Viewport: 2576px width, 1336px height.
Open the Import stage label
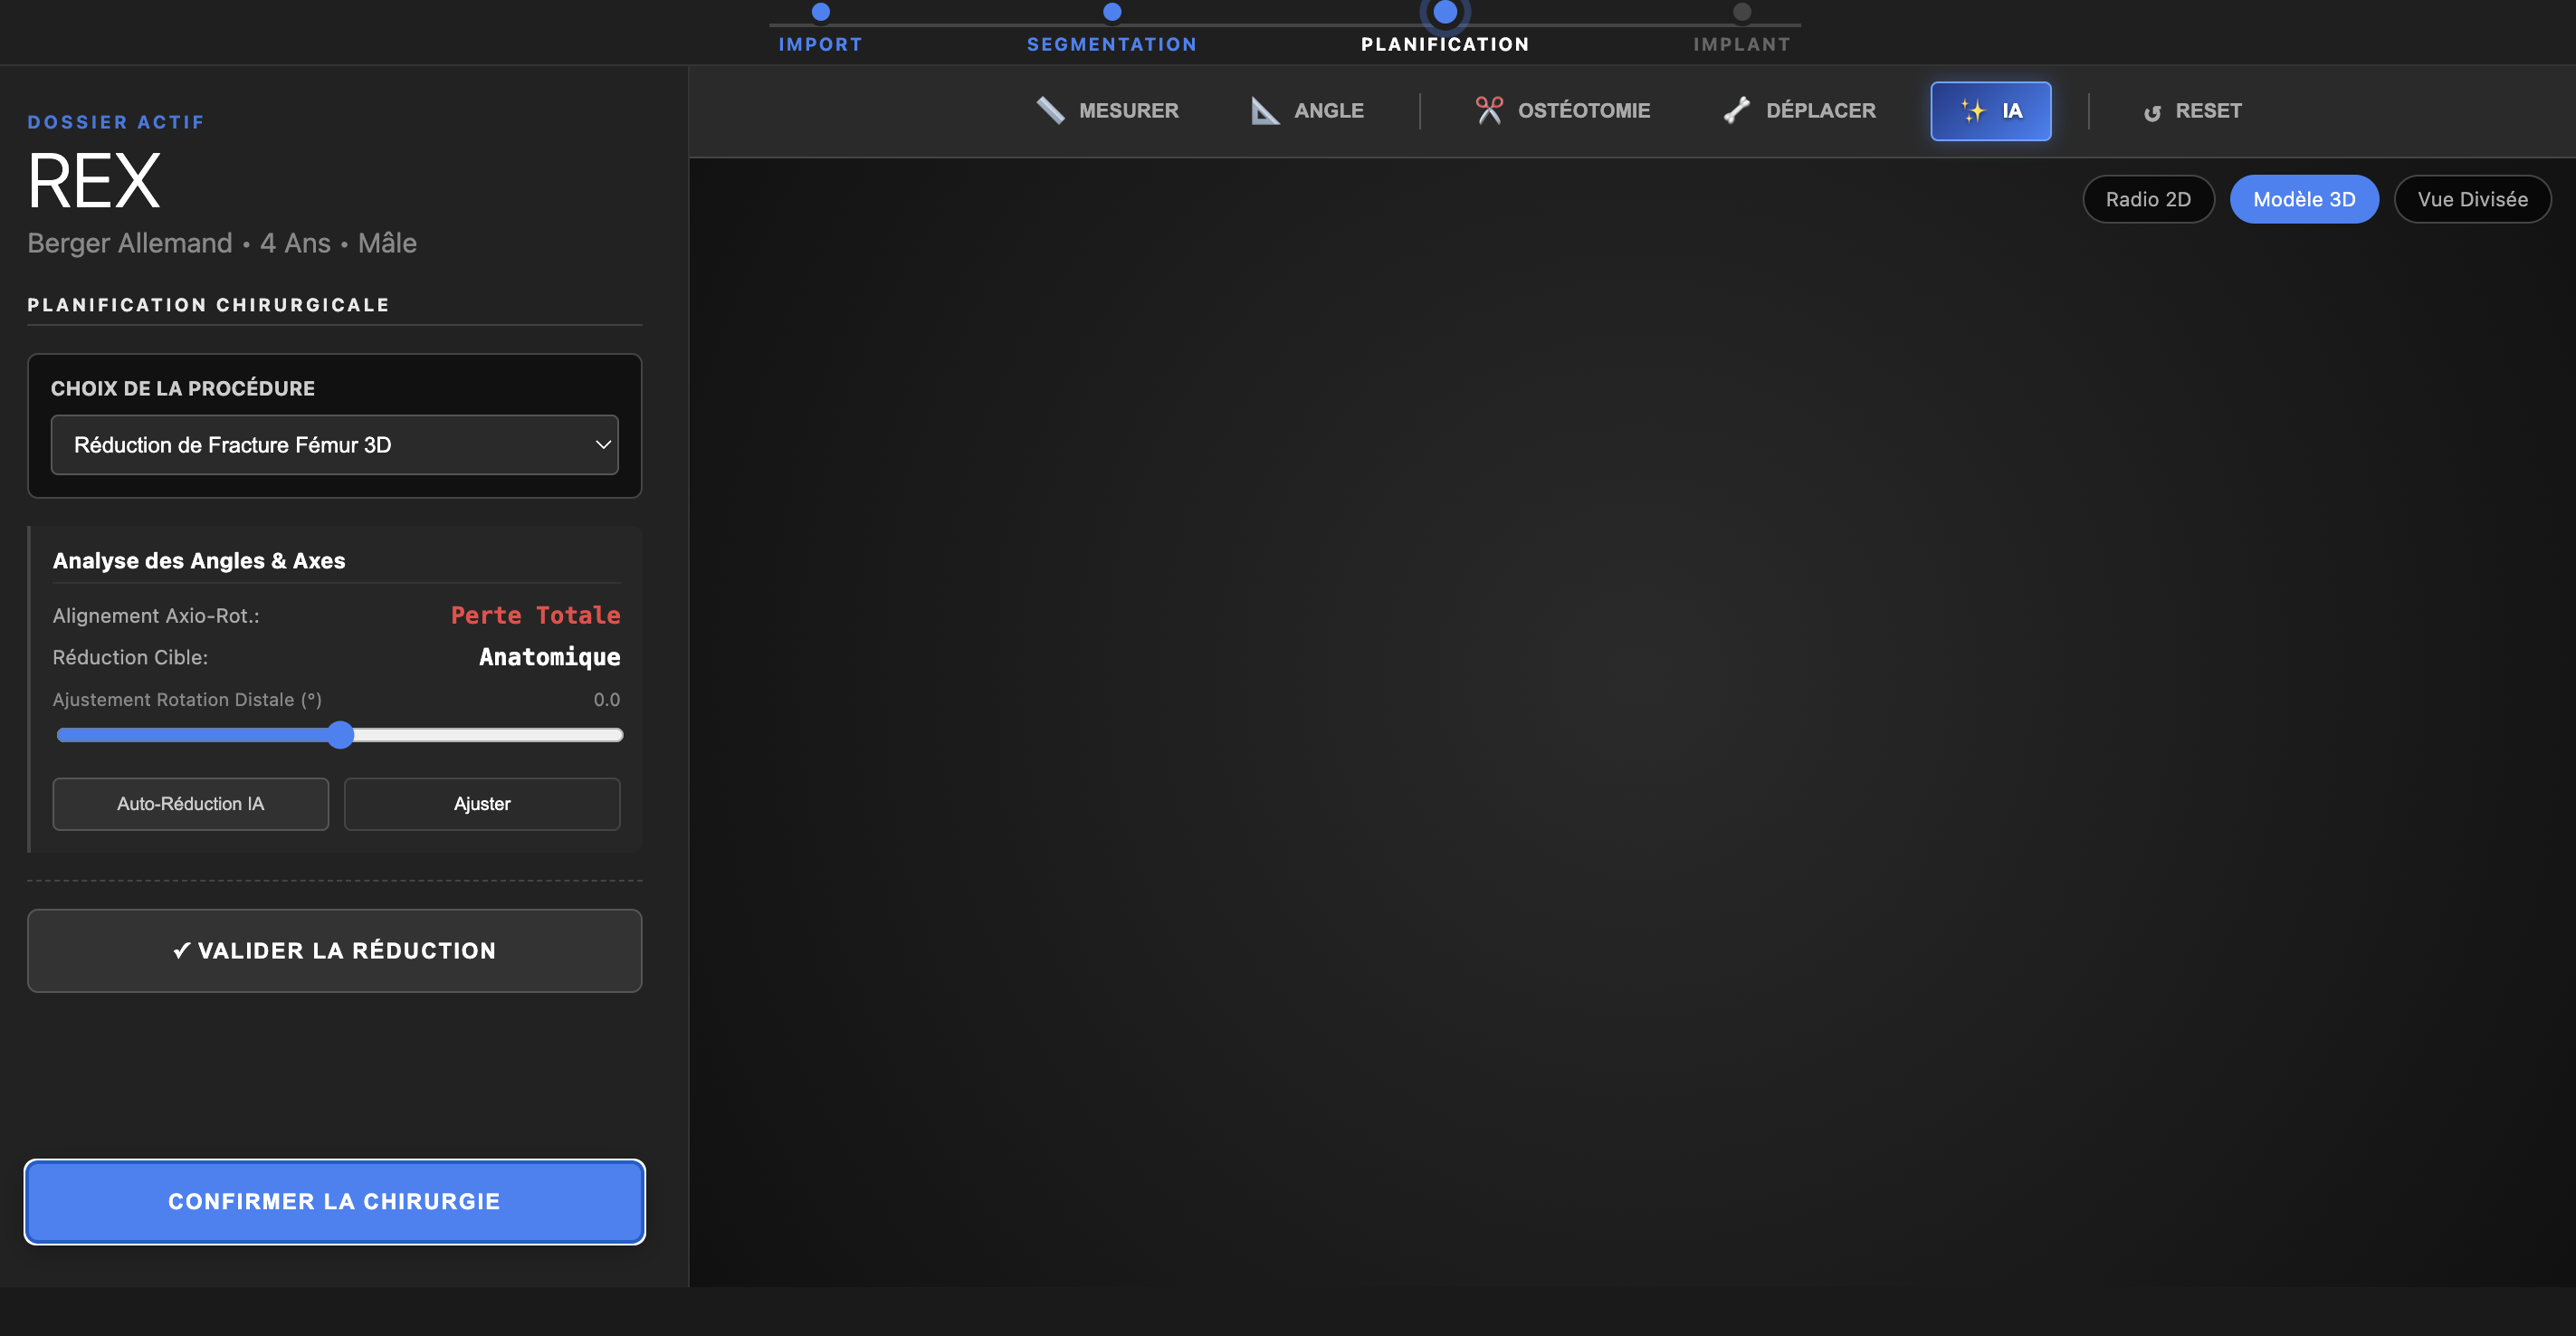(x=820, y=44)
